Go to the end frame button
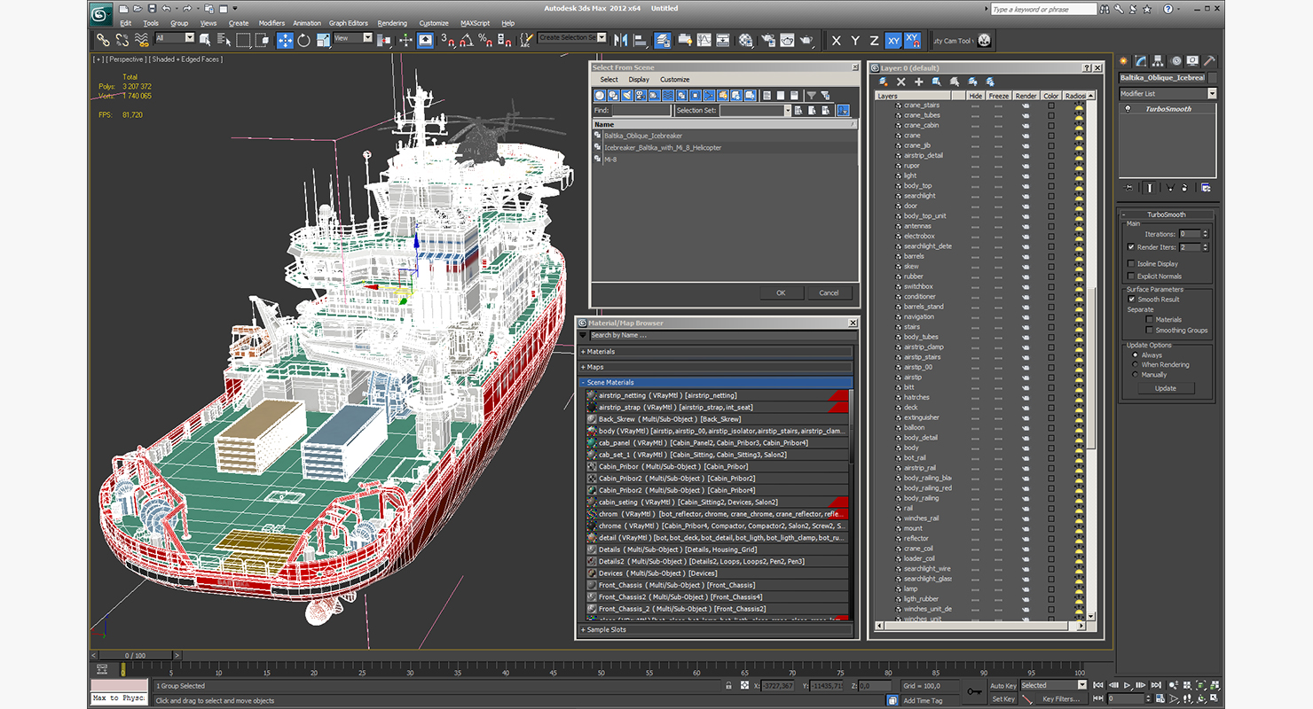Viewport: 1313px width, 709px height. point(1156,685)
